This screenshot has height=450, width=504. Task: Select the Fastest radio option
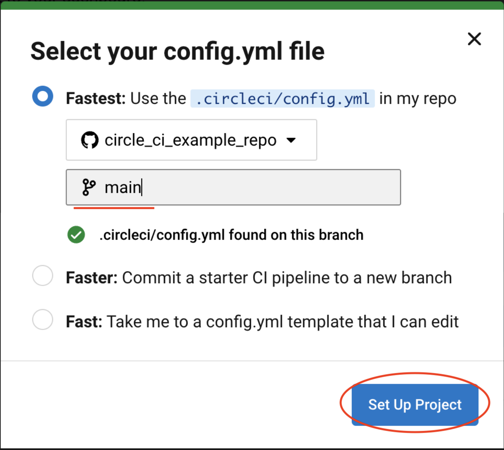pyautogui.click(x=42, y=96)
